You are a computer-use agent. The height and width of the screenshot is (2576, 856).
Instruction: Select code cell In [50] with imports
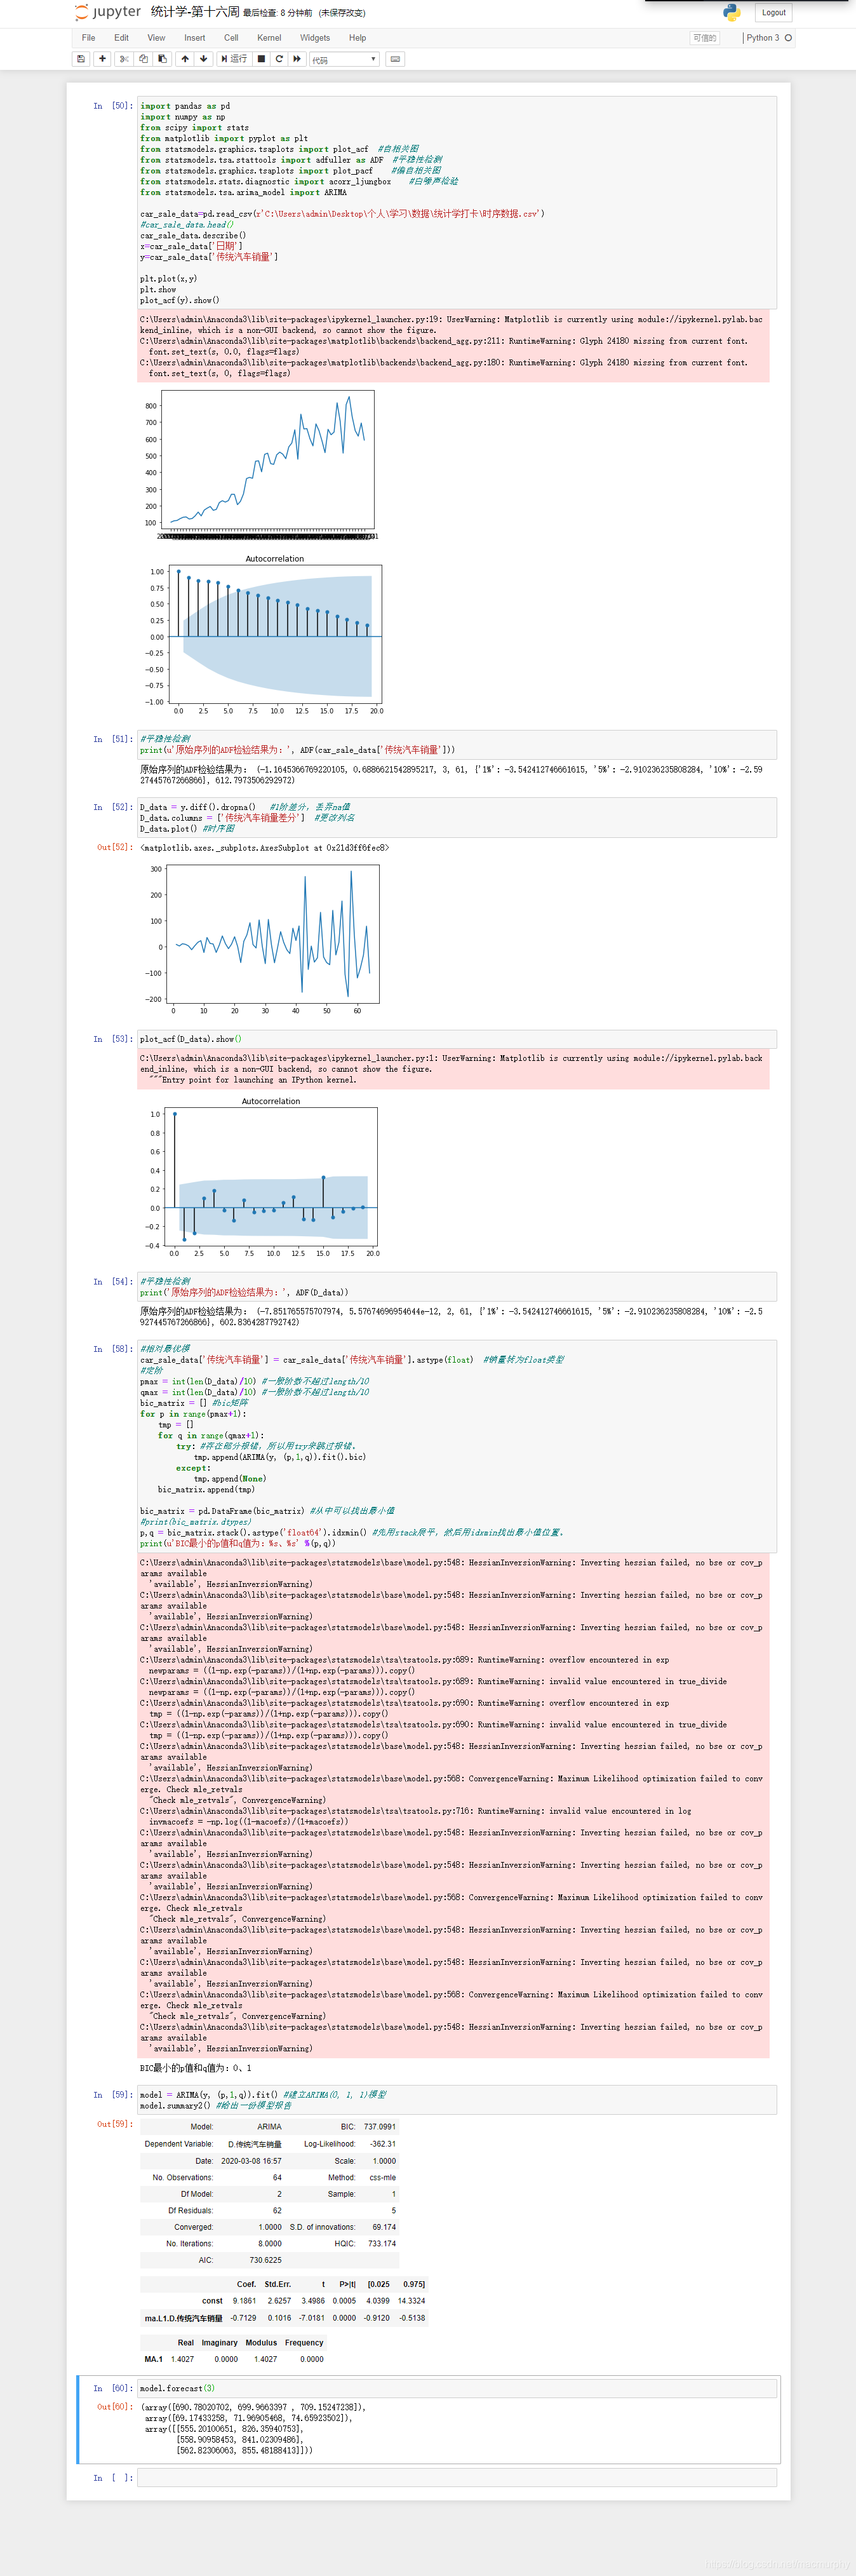pyautogui.click(x=457, y=203)
